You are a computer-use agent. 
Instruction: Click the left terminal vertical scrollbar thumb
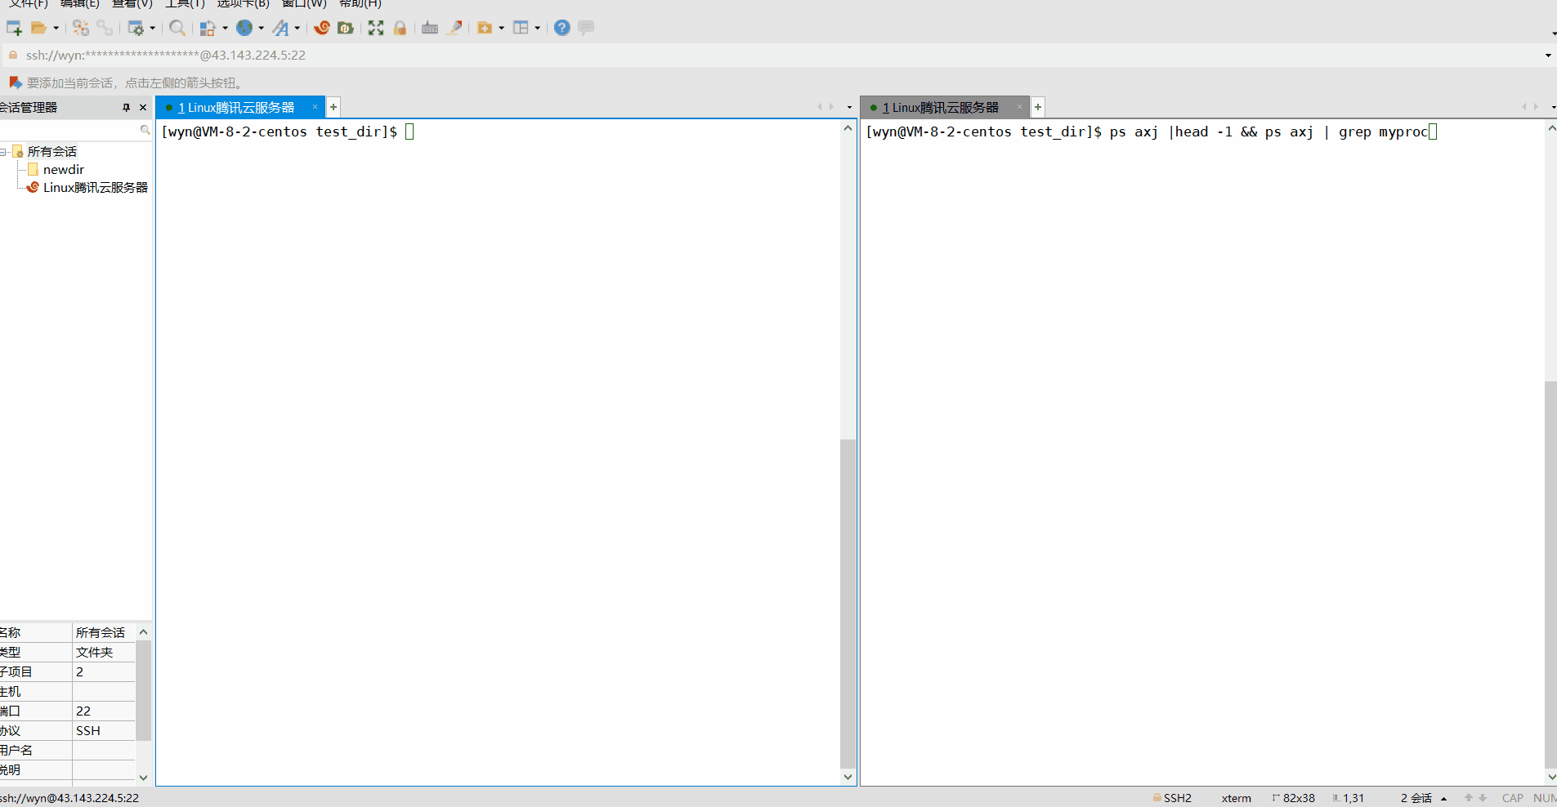click(x=848, y=603)
